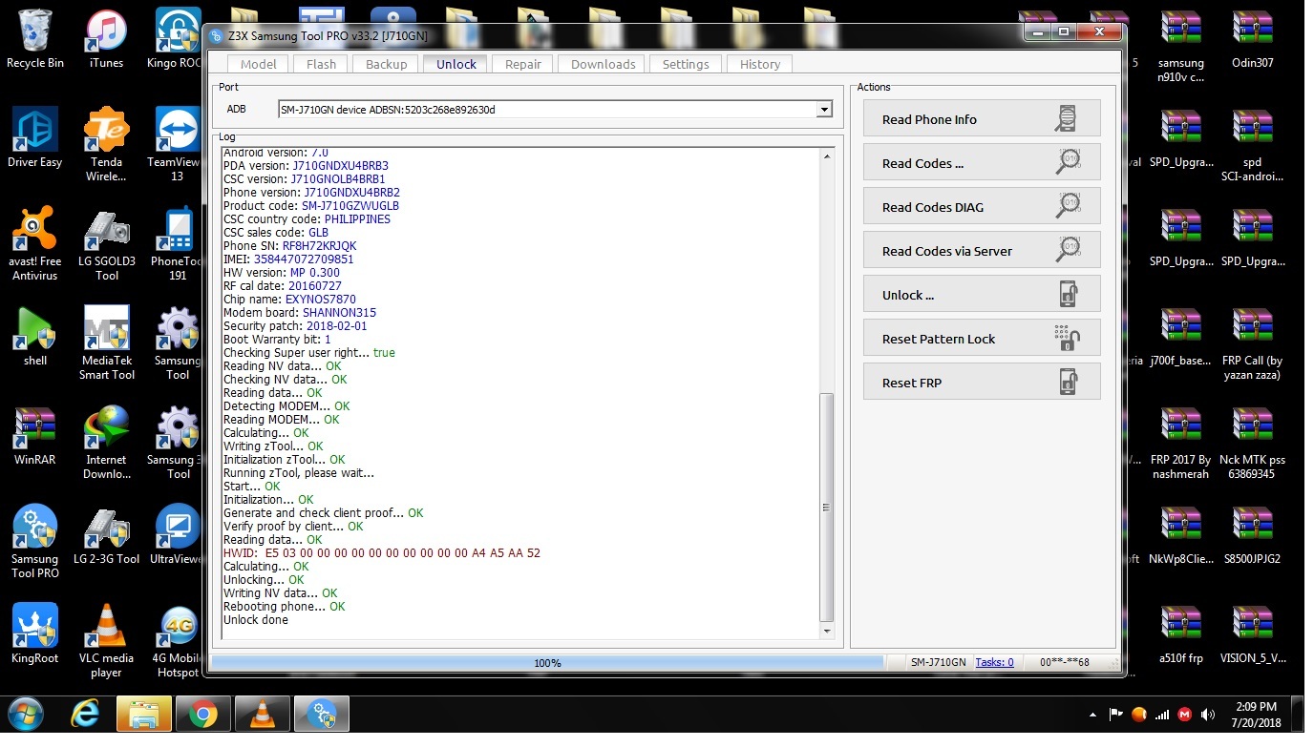Open LG 2-3G Tool shortcut
The width and height of the screenshot is (1314, 747).
click(x=107, y=536)
